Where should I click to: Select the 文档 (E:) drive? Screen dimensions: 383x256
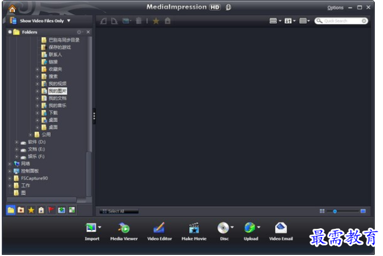pyautogui.click(x=36, y=150)
